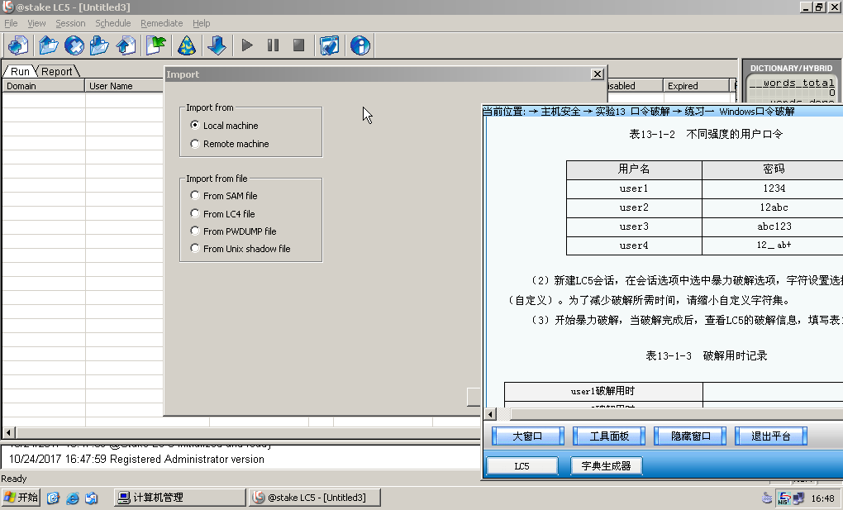
Task: Choose From Unix shadow file option
Action: [241, 249]
